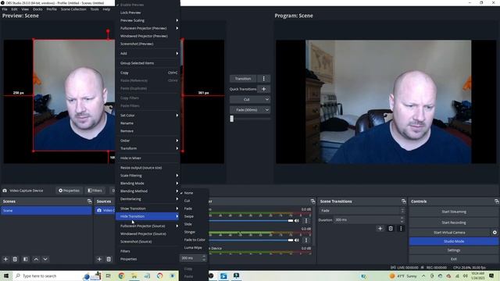Click the first channel volume slider
The width and height of the screenshot is (500, 281).
[251, 220]
